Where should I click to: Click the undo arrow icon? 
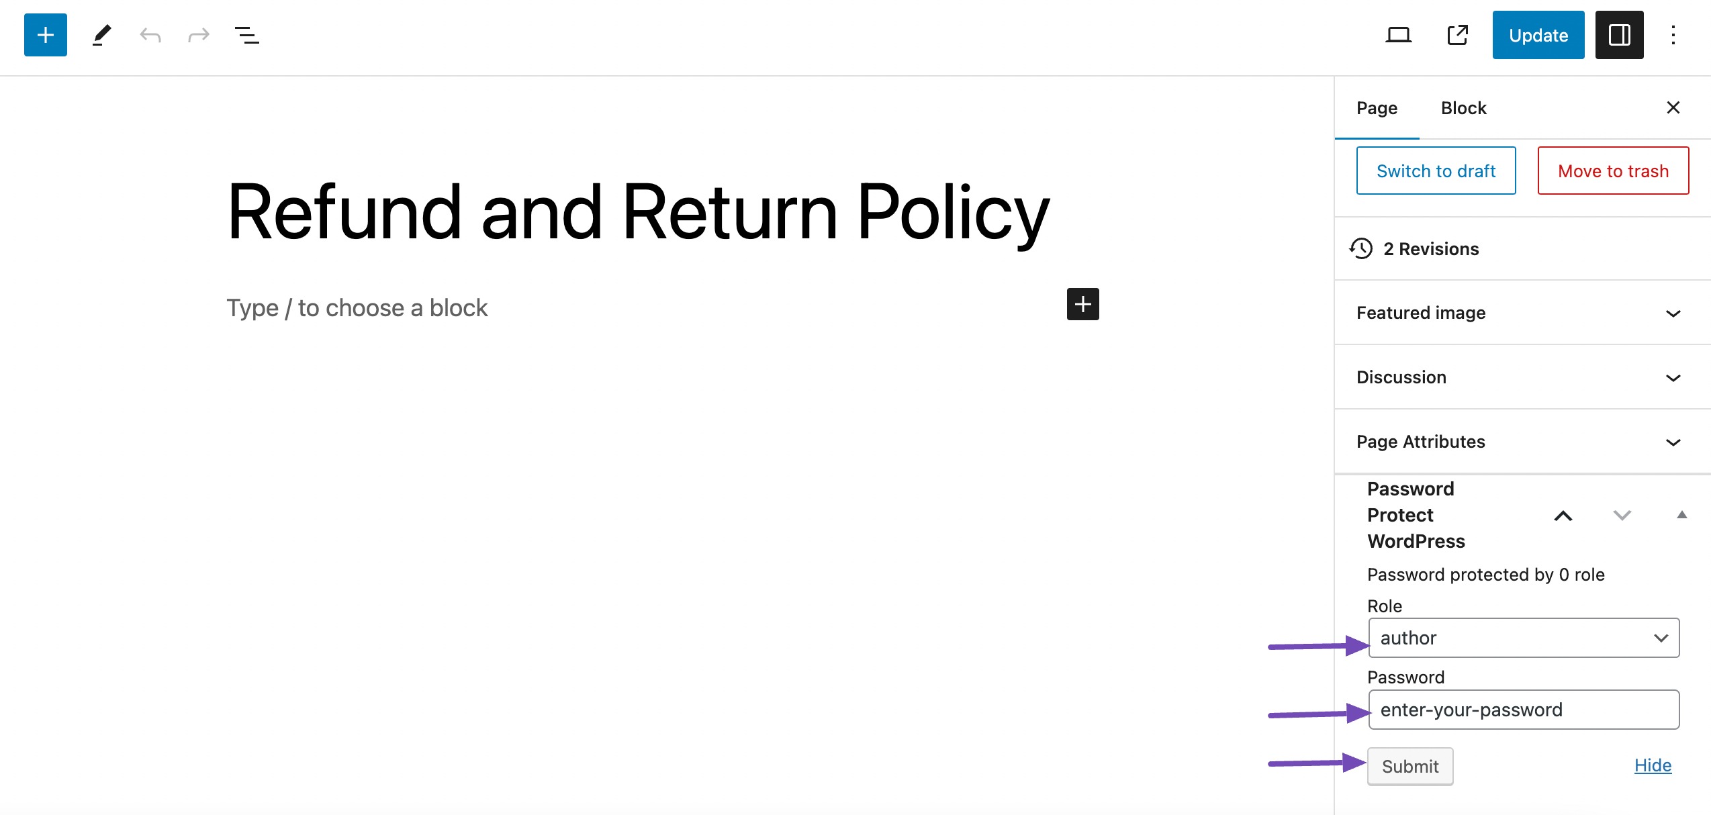(x=150, y=34)
